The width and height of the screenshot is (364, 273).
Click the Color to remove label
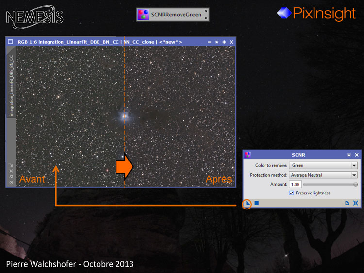point(271,166)
